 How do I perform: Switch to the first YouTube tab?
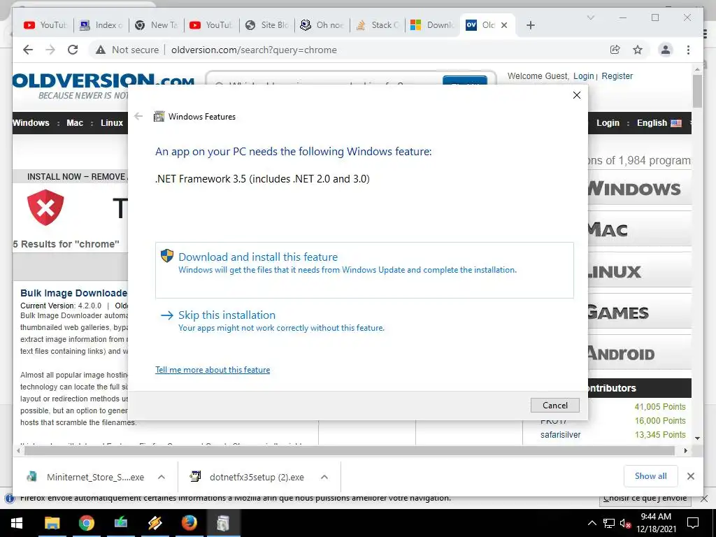(45, 25)
